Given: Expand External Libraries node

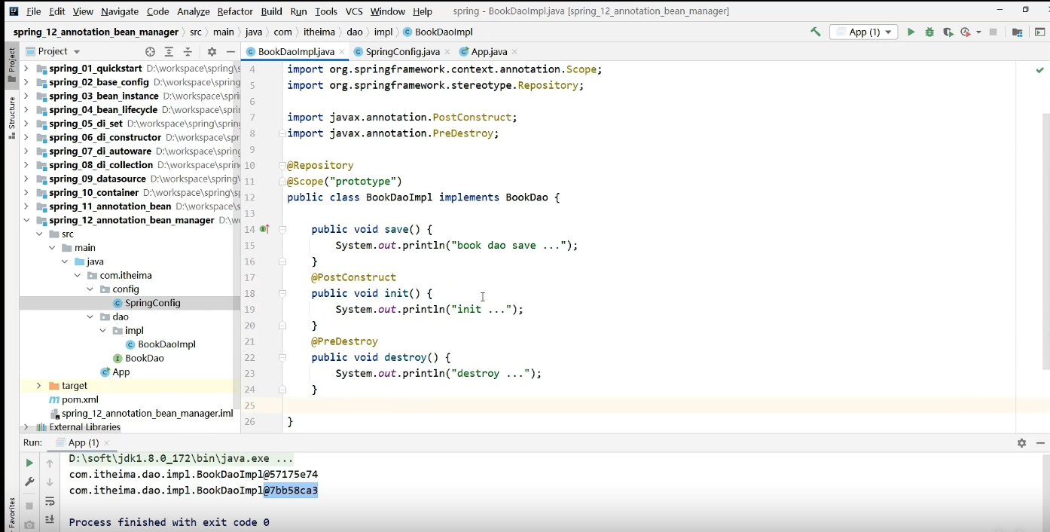Looking at the screenshot, I should point(26,427).
